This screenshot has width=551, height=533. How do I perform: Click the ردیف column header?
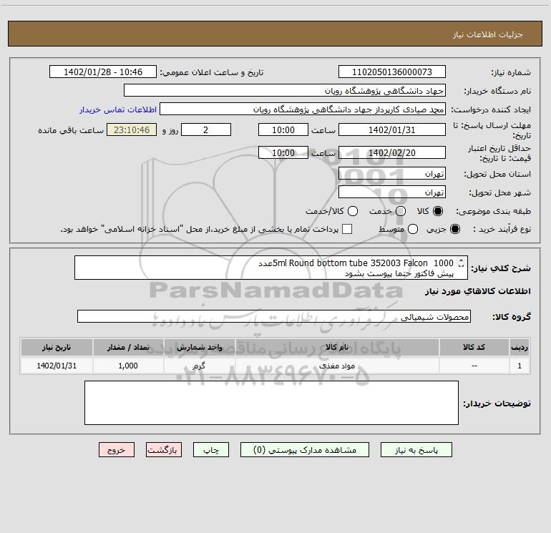(520, 347)
